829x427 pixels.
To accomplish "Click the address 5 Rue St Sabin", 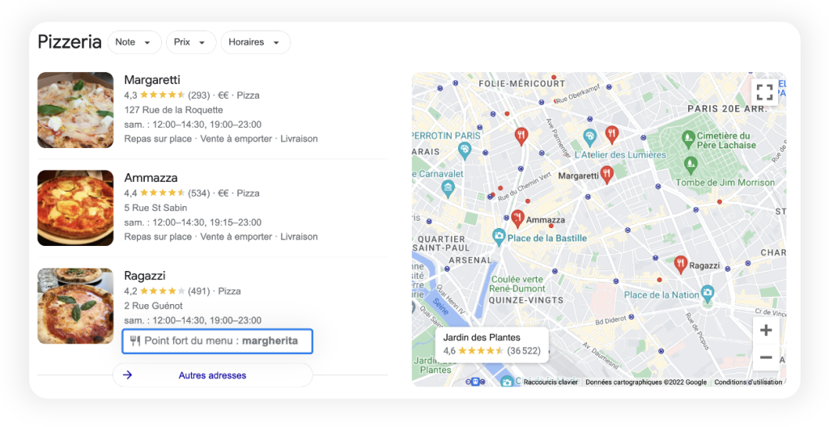I will (x=155, y=208).
